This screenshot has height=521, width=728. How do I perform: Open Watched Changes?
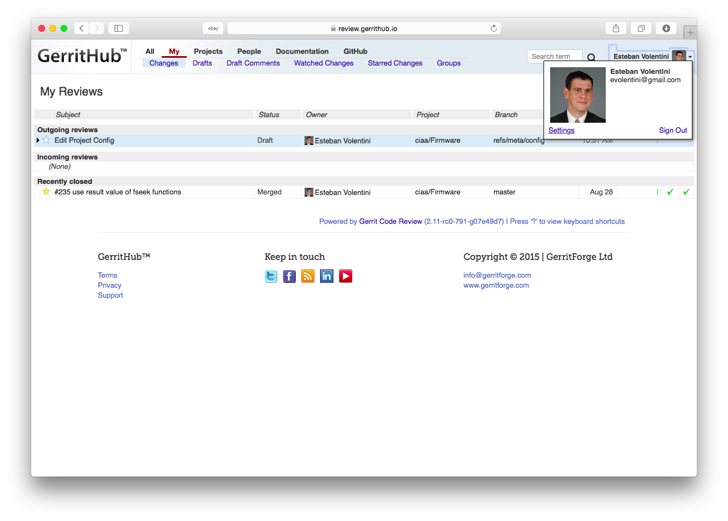[324, 63]
